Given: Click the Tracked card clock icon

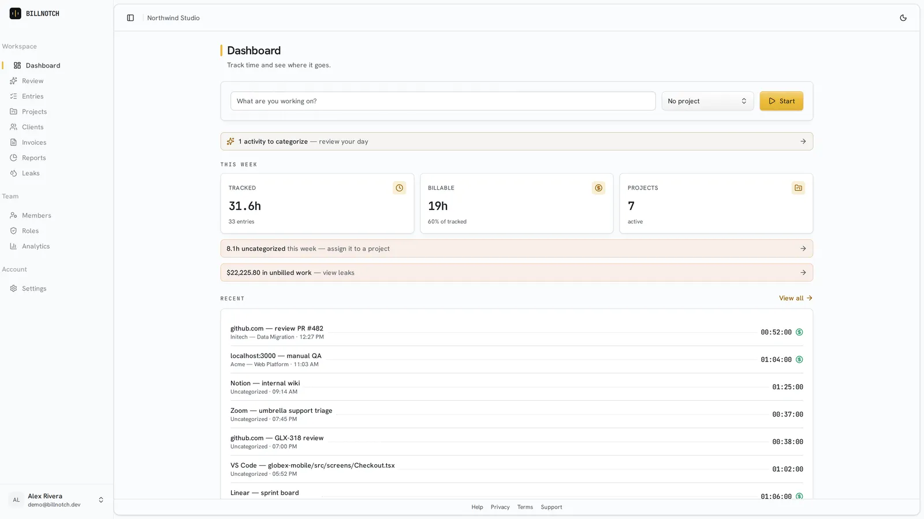Looking at the screenshot, I should pos(399,188).
